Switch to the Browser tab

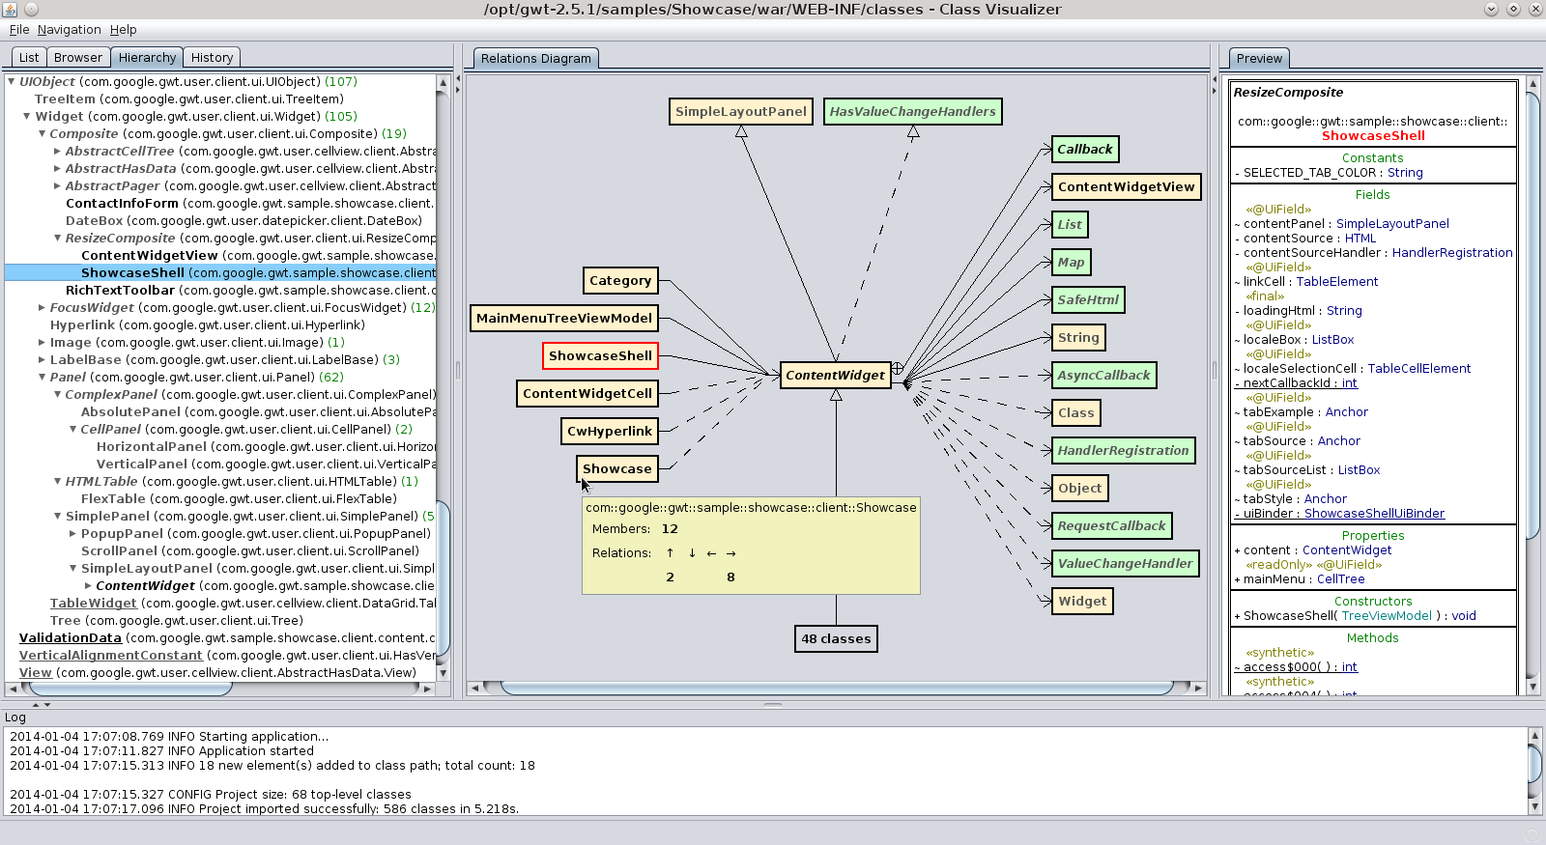(x=77, y=58)
